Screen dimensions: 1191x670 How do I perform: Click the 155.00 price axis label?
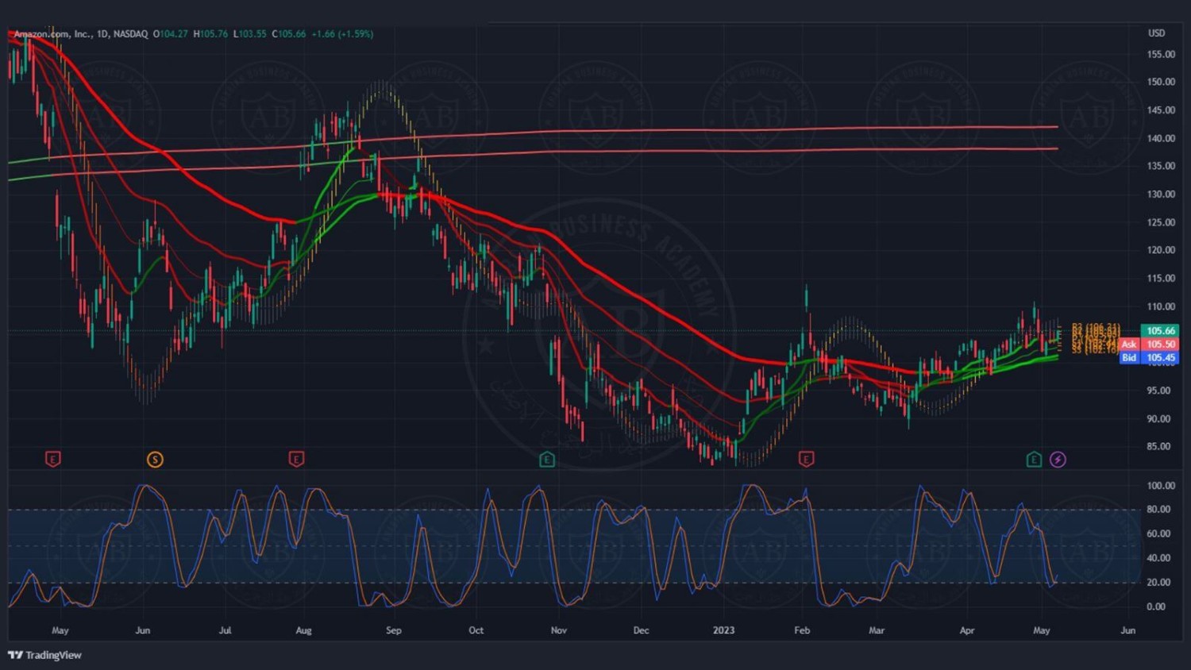(x=1161, y=55)
